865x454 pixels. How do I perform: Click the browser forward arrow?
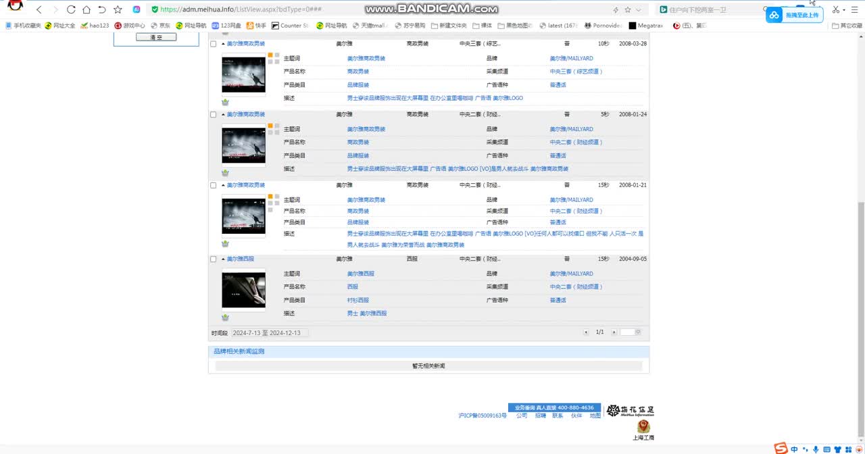(55, 9)
